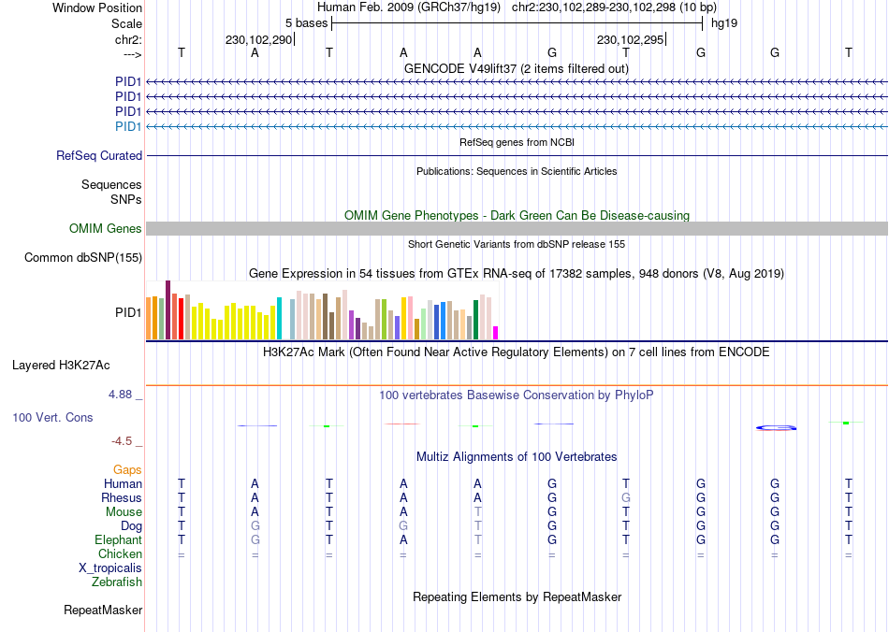Select the Human alignment row label

point(123,483)
